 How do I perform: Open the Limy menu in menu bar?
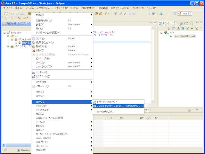point(125,8)
